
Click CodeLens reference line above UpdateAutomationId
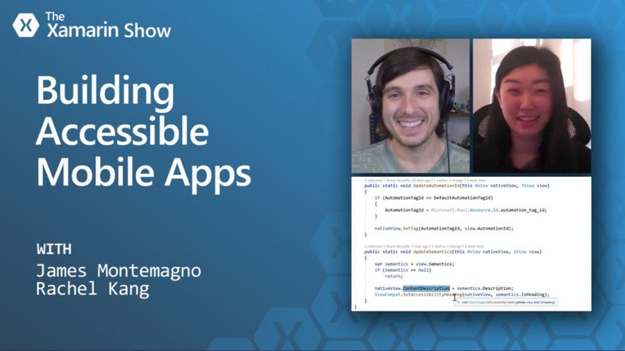pos(425,180)
